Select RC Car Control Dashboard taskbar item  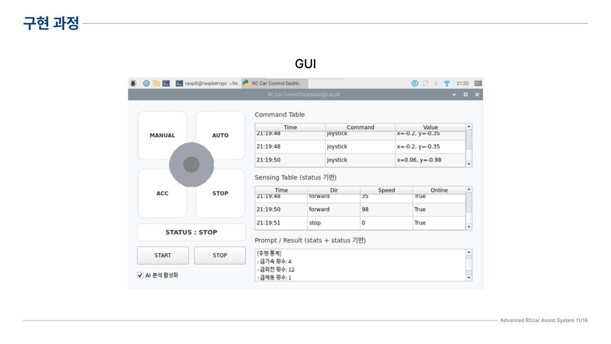(x=275, y=83)
